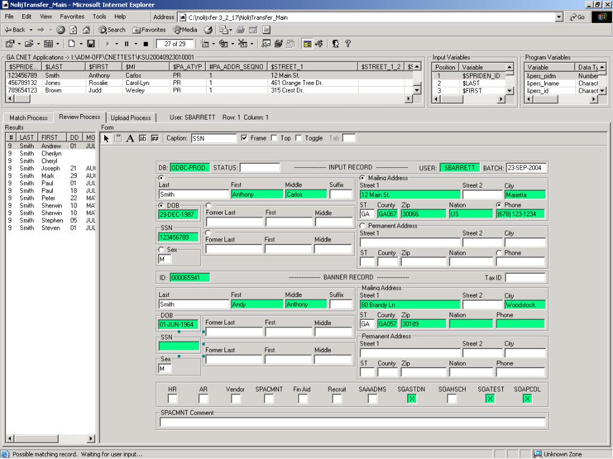Open the Help menu
Viewport: 613px width, 459px height.
click(x=120, y=16)
